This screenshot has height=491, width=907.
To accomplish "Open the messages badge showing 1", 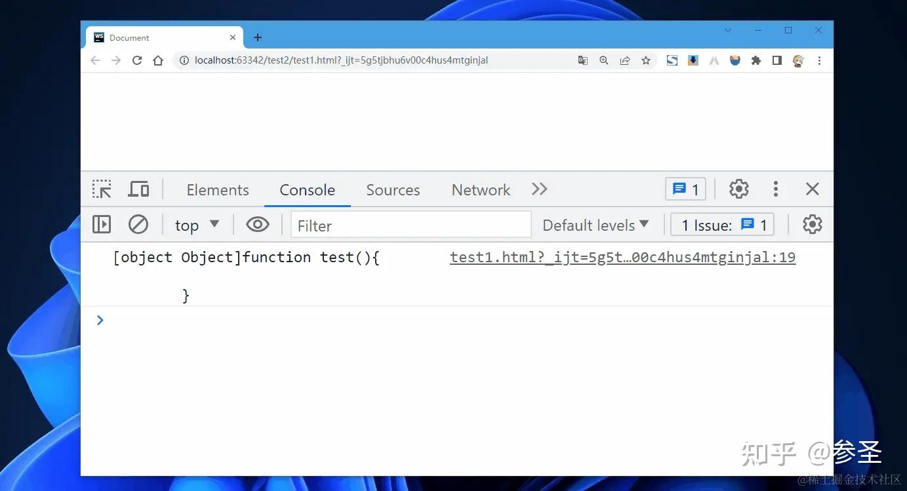I will point(685,189).
